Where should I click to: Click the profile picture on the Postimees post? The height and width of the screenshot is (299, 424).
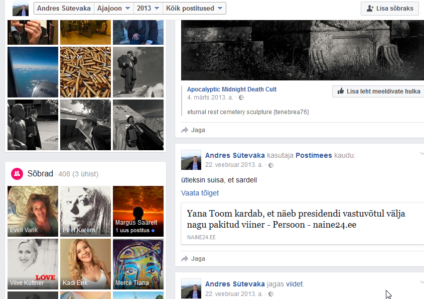coord(191,160)
